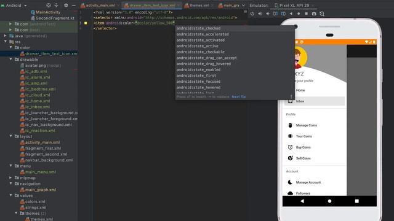
Task: Click the emulator snapshots icon
Action: 322,14
